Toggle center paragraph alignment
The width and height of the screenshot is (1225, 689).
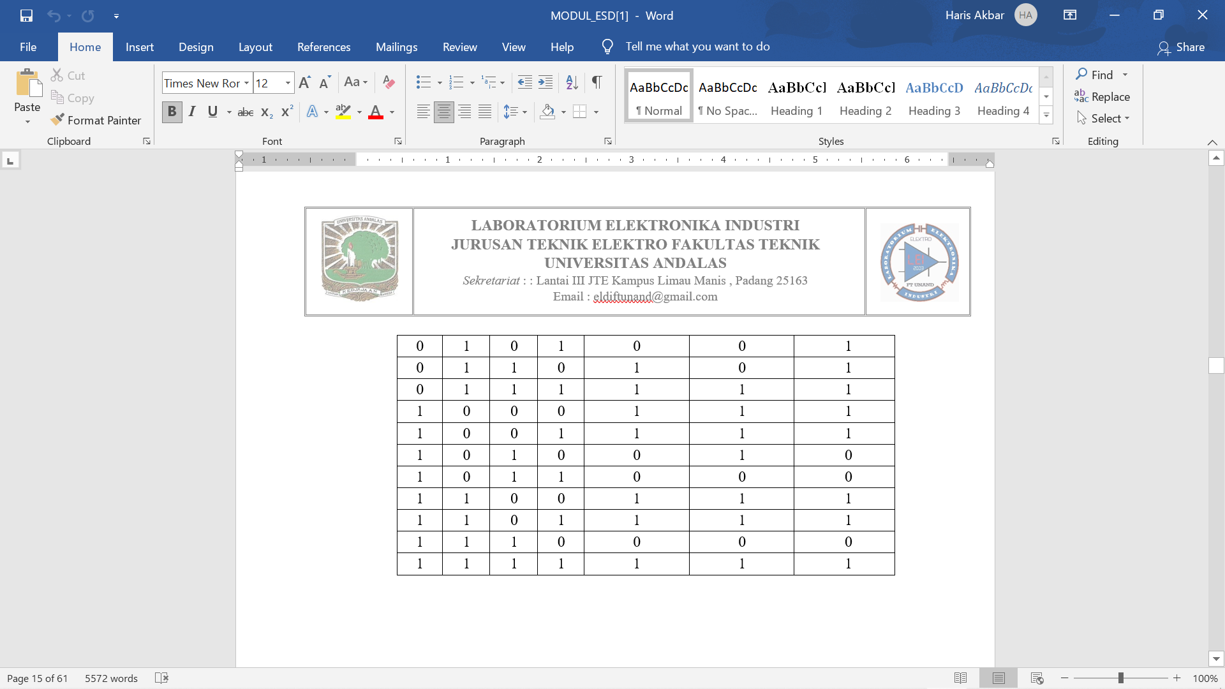443,112
